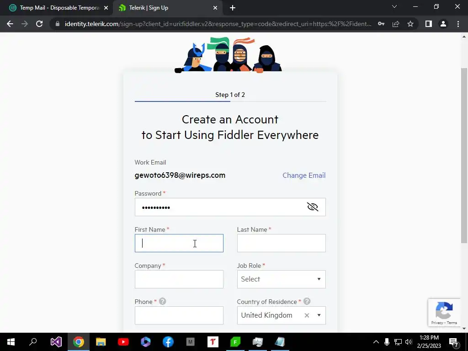Open reCAPTCHA Terms link

click(x=452, y=323)
